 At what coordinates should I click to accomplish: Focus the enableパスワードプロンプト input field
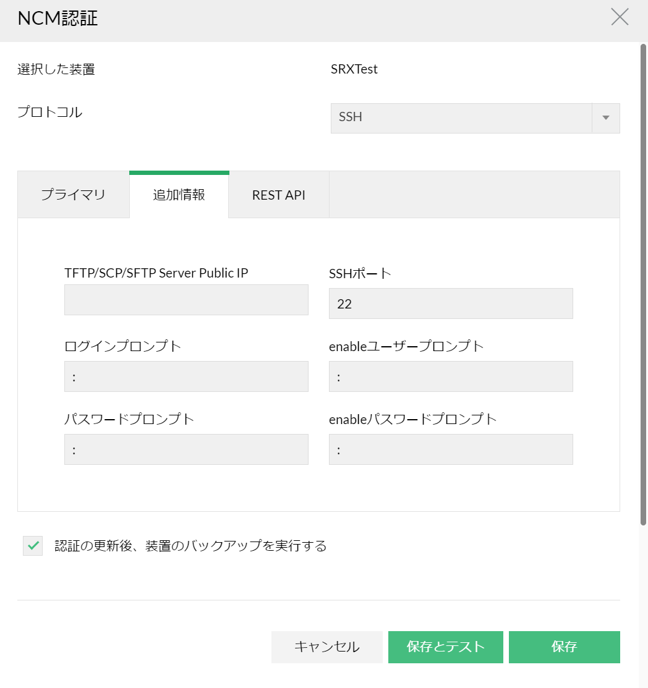pyautogui.click(x=451, y=449)
